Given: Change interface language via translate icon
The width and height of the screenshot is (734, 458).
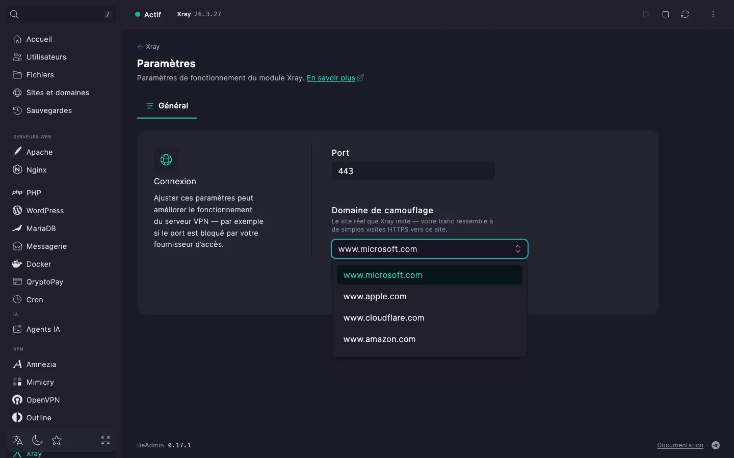Looking at the screenshot, I should [x=18, y=440].
